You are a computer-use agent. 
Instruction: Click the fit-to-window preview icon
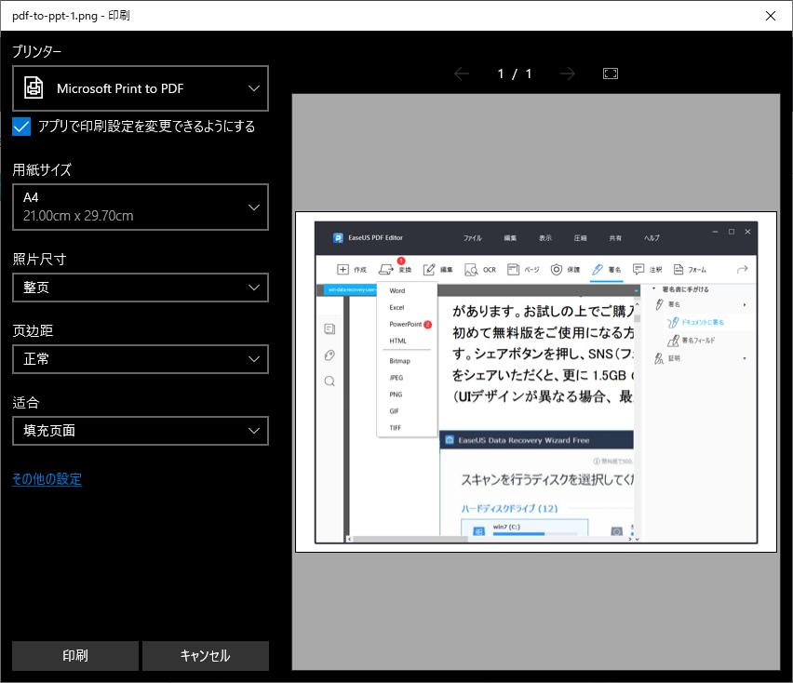pyautogui.click(x=611, y=74)
